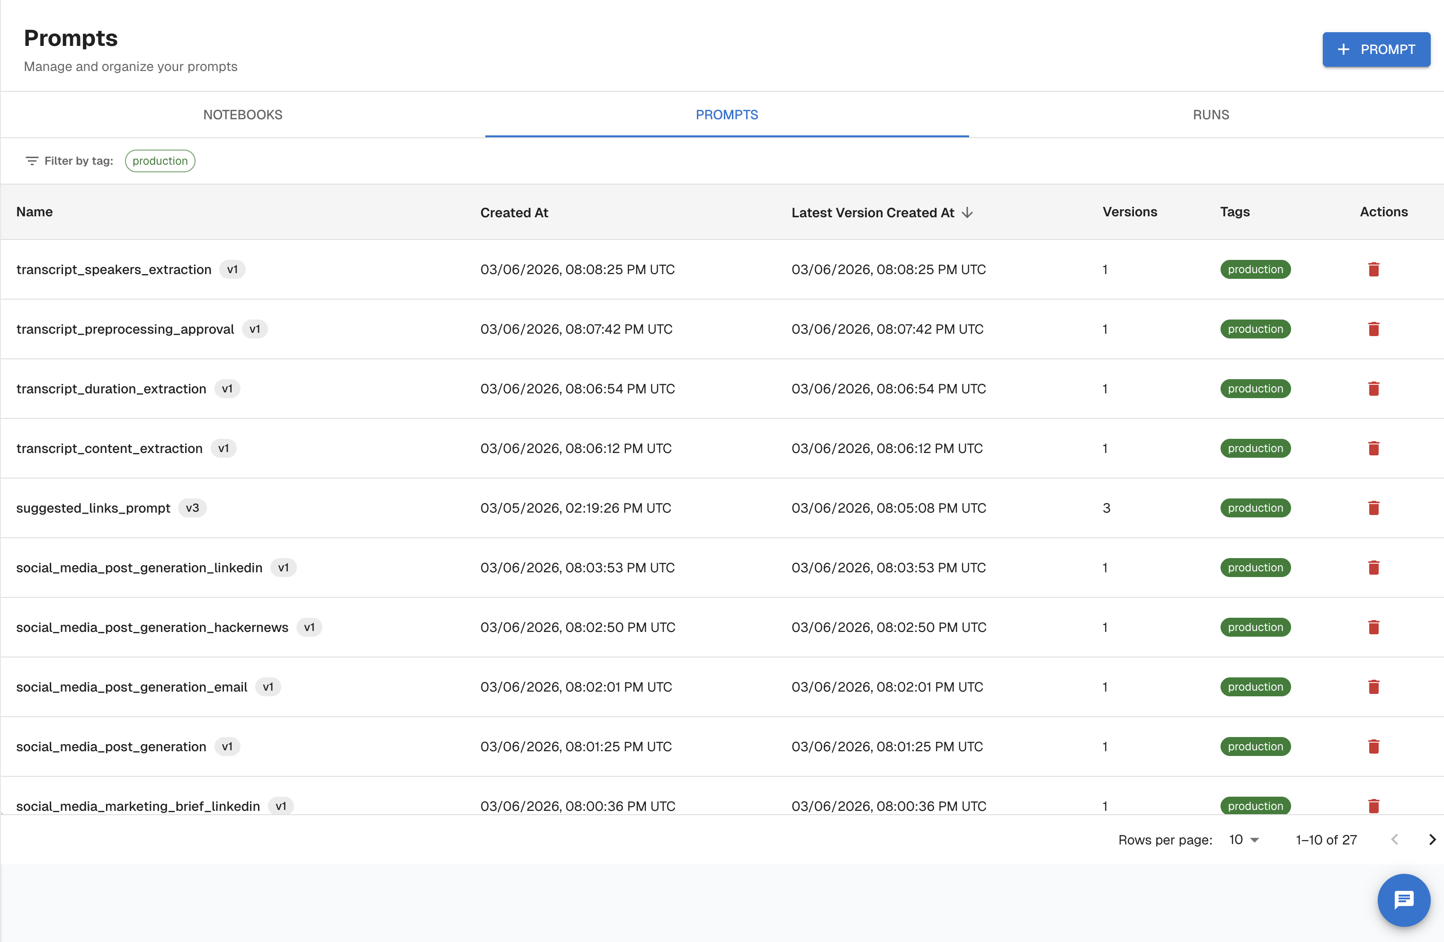The width and height of the screenshot is (1444, 942).
Task: Delete transcript_speakers_extraction using its trash icon
Action: (1373, 269)
